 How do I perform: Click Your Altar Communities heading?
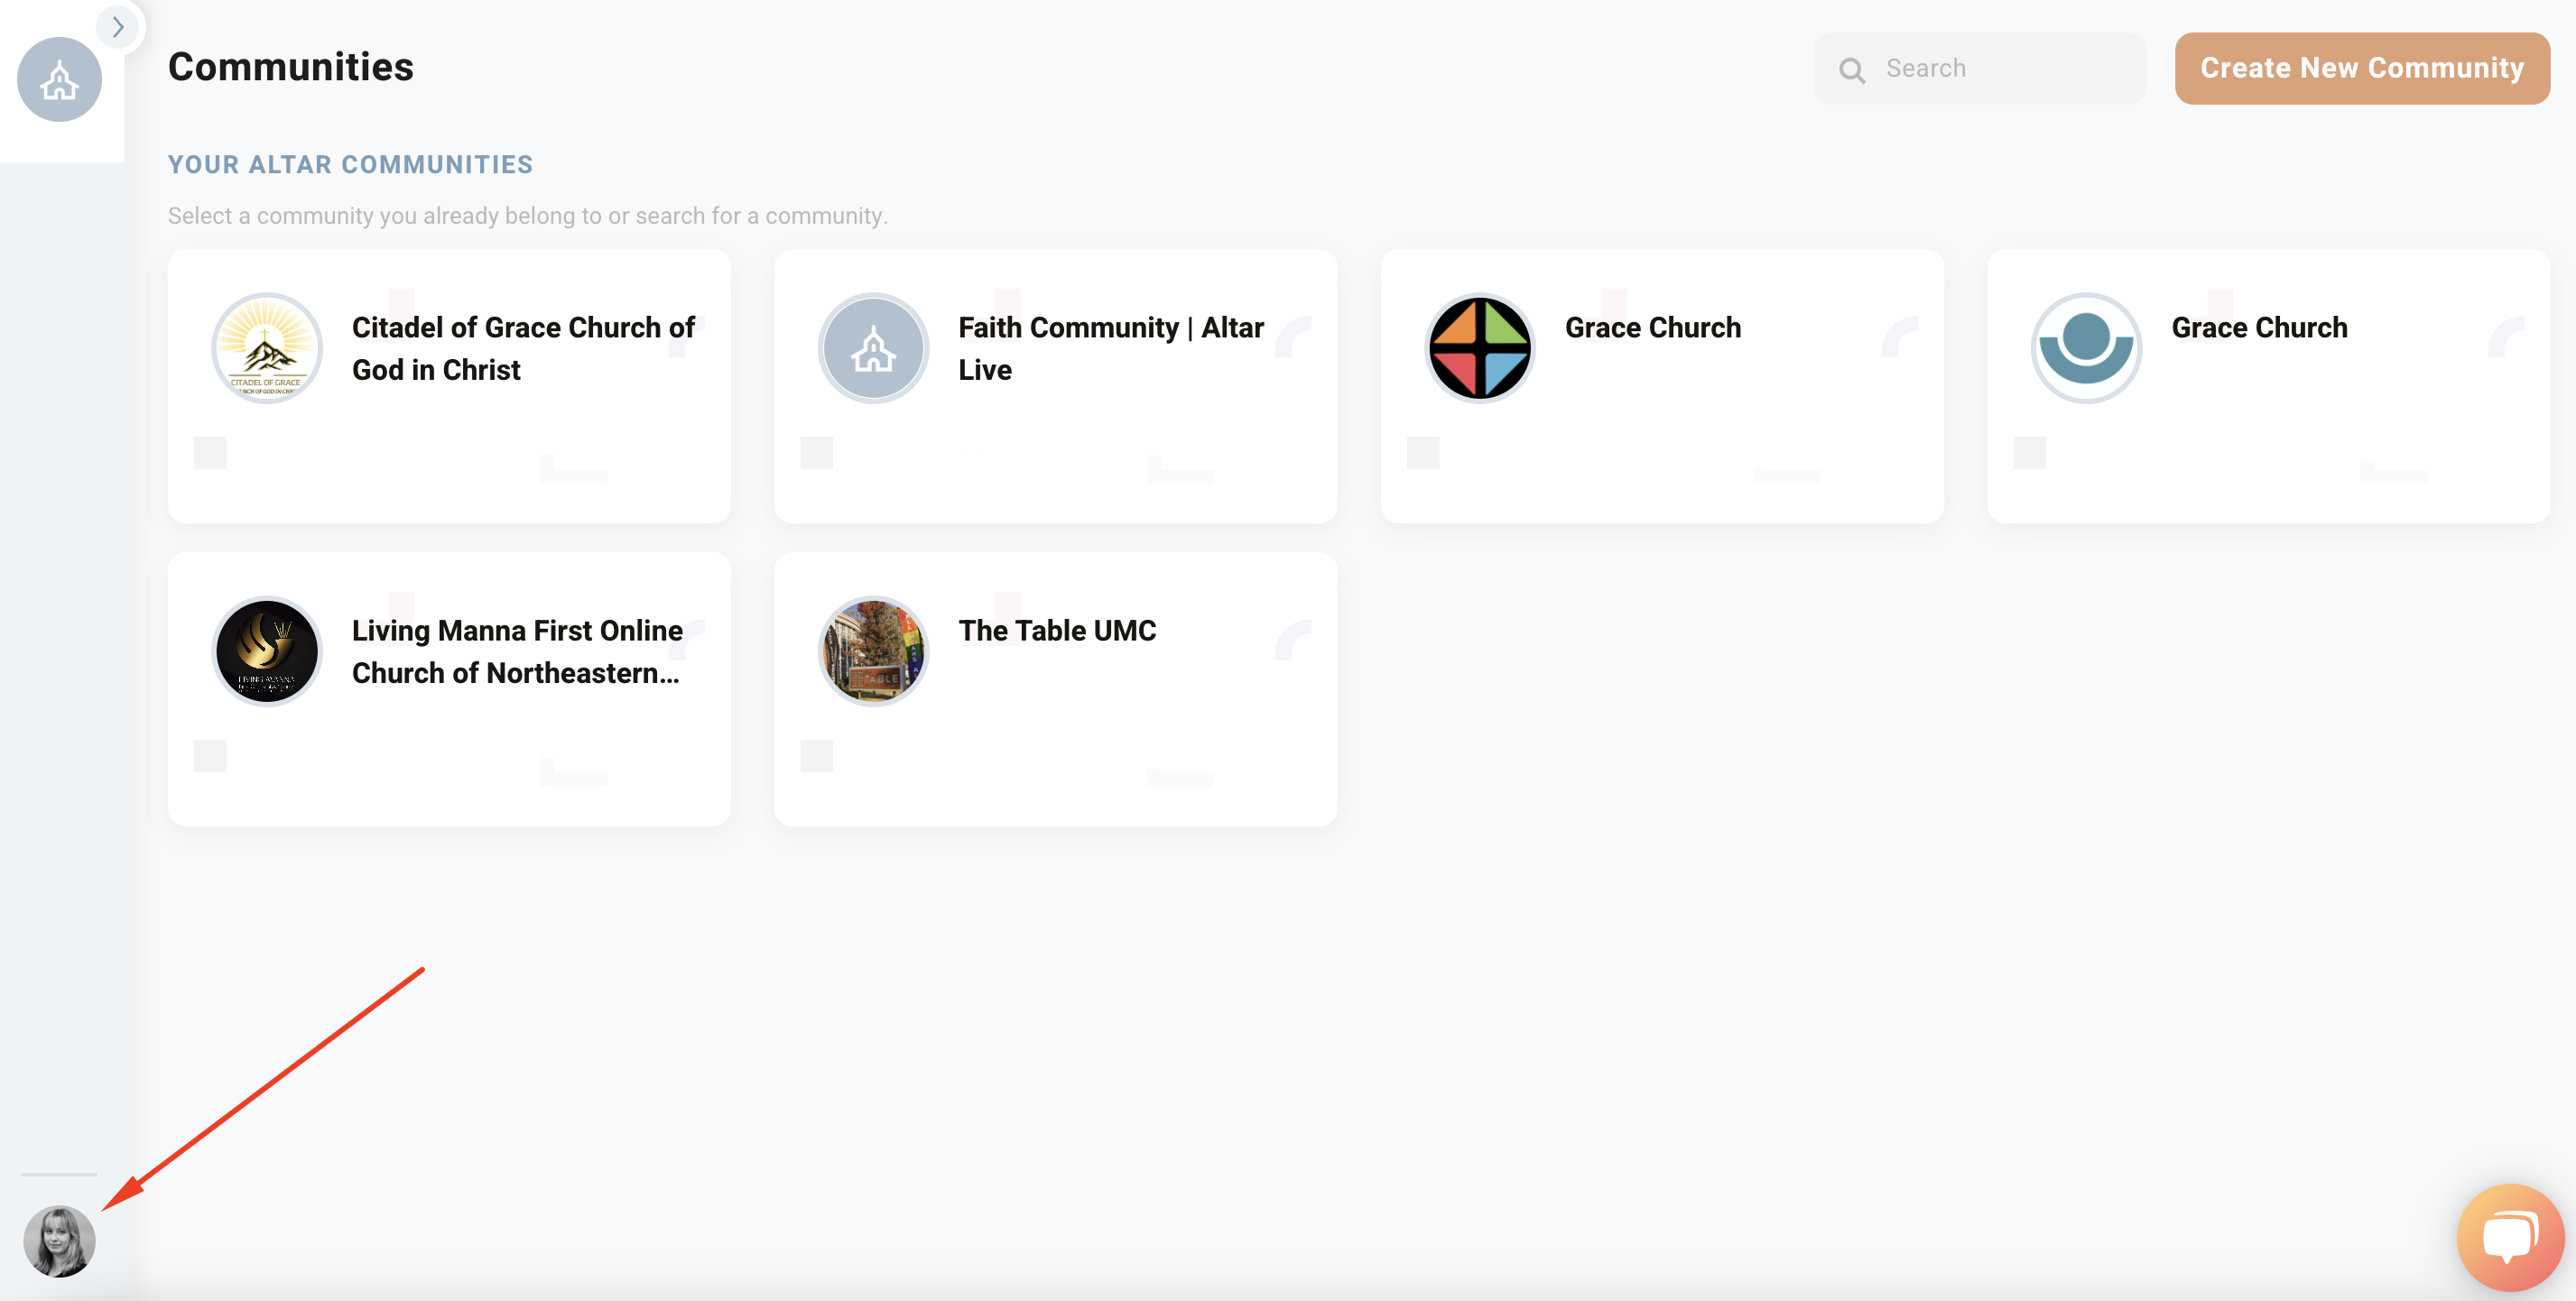(350, 165)
